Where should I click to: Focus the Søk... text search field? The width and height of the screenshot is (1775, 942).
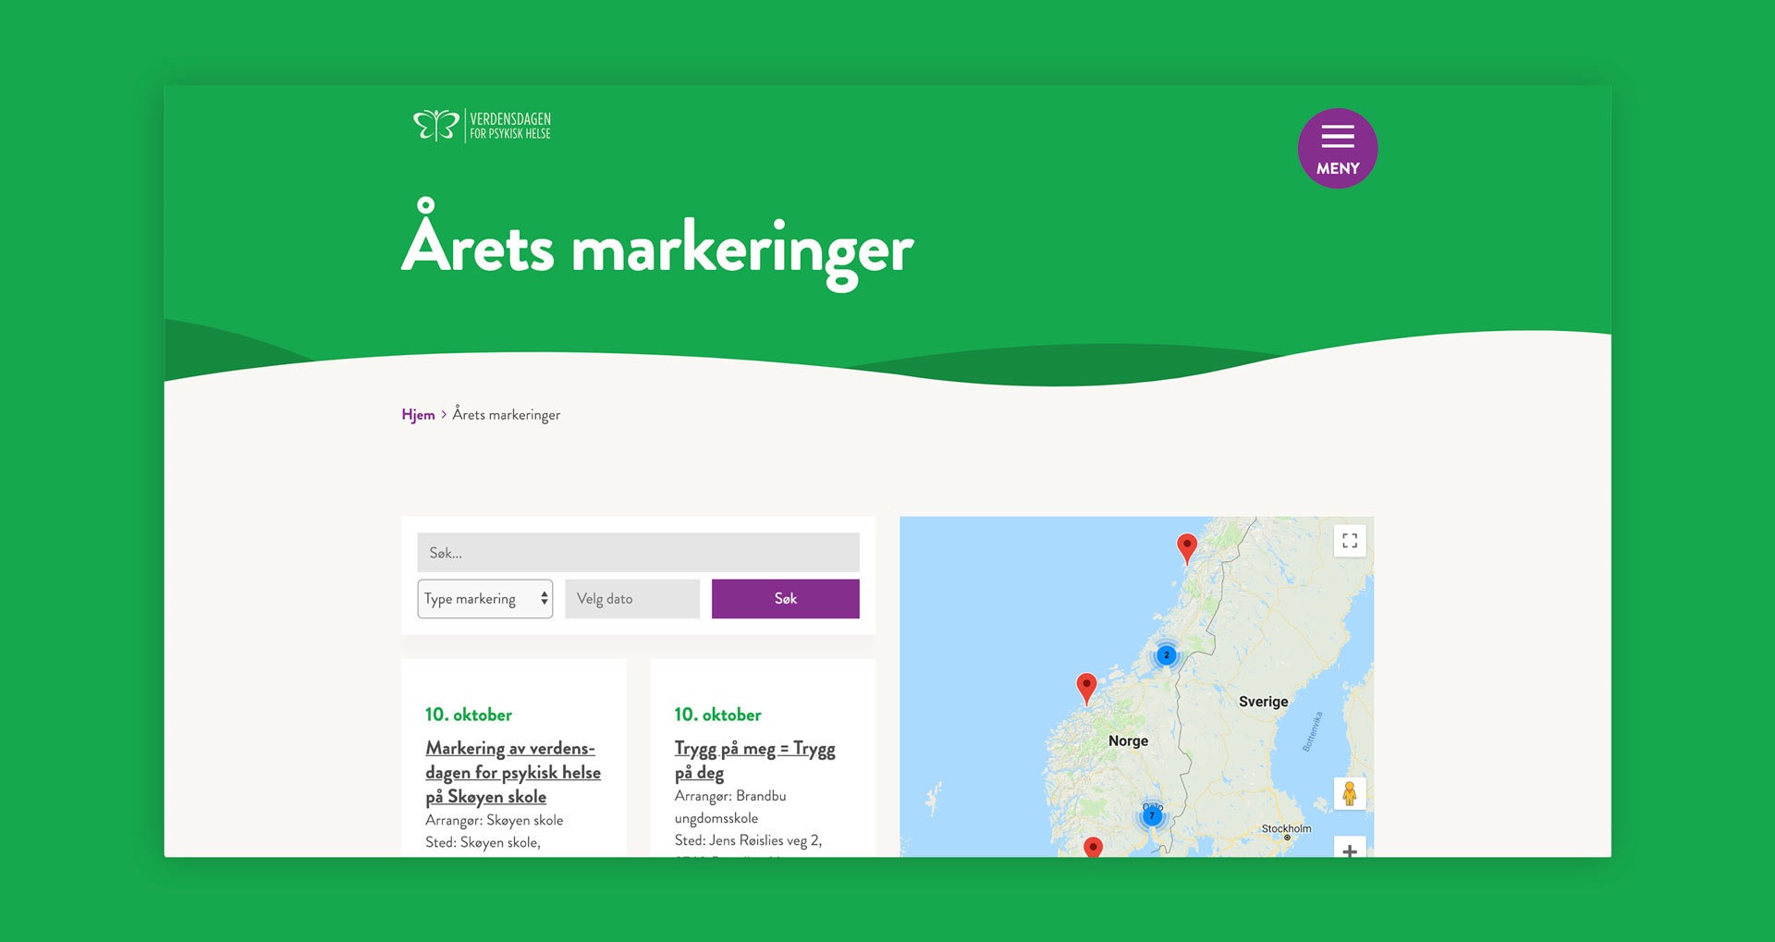[638, 552]
